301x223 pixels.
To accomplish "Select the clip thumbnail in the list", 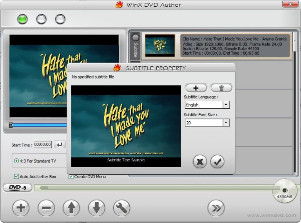I will click(160, 46).
